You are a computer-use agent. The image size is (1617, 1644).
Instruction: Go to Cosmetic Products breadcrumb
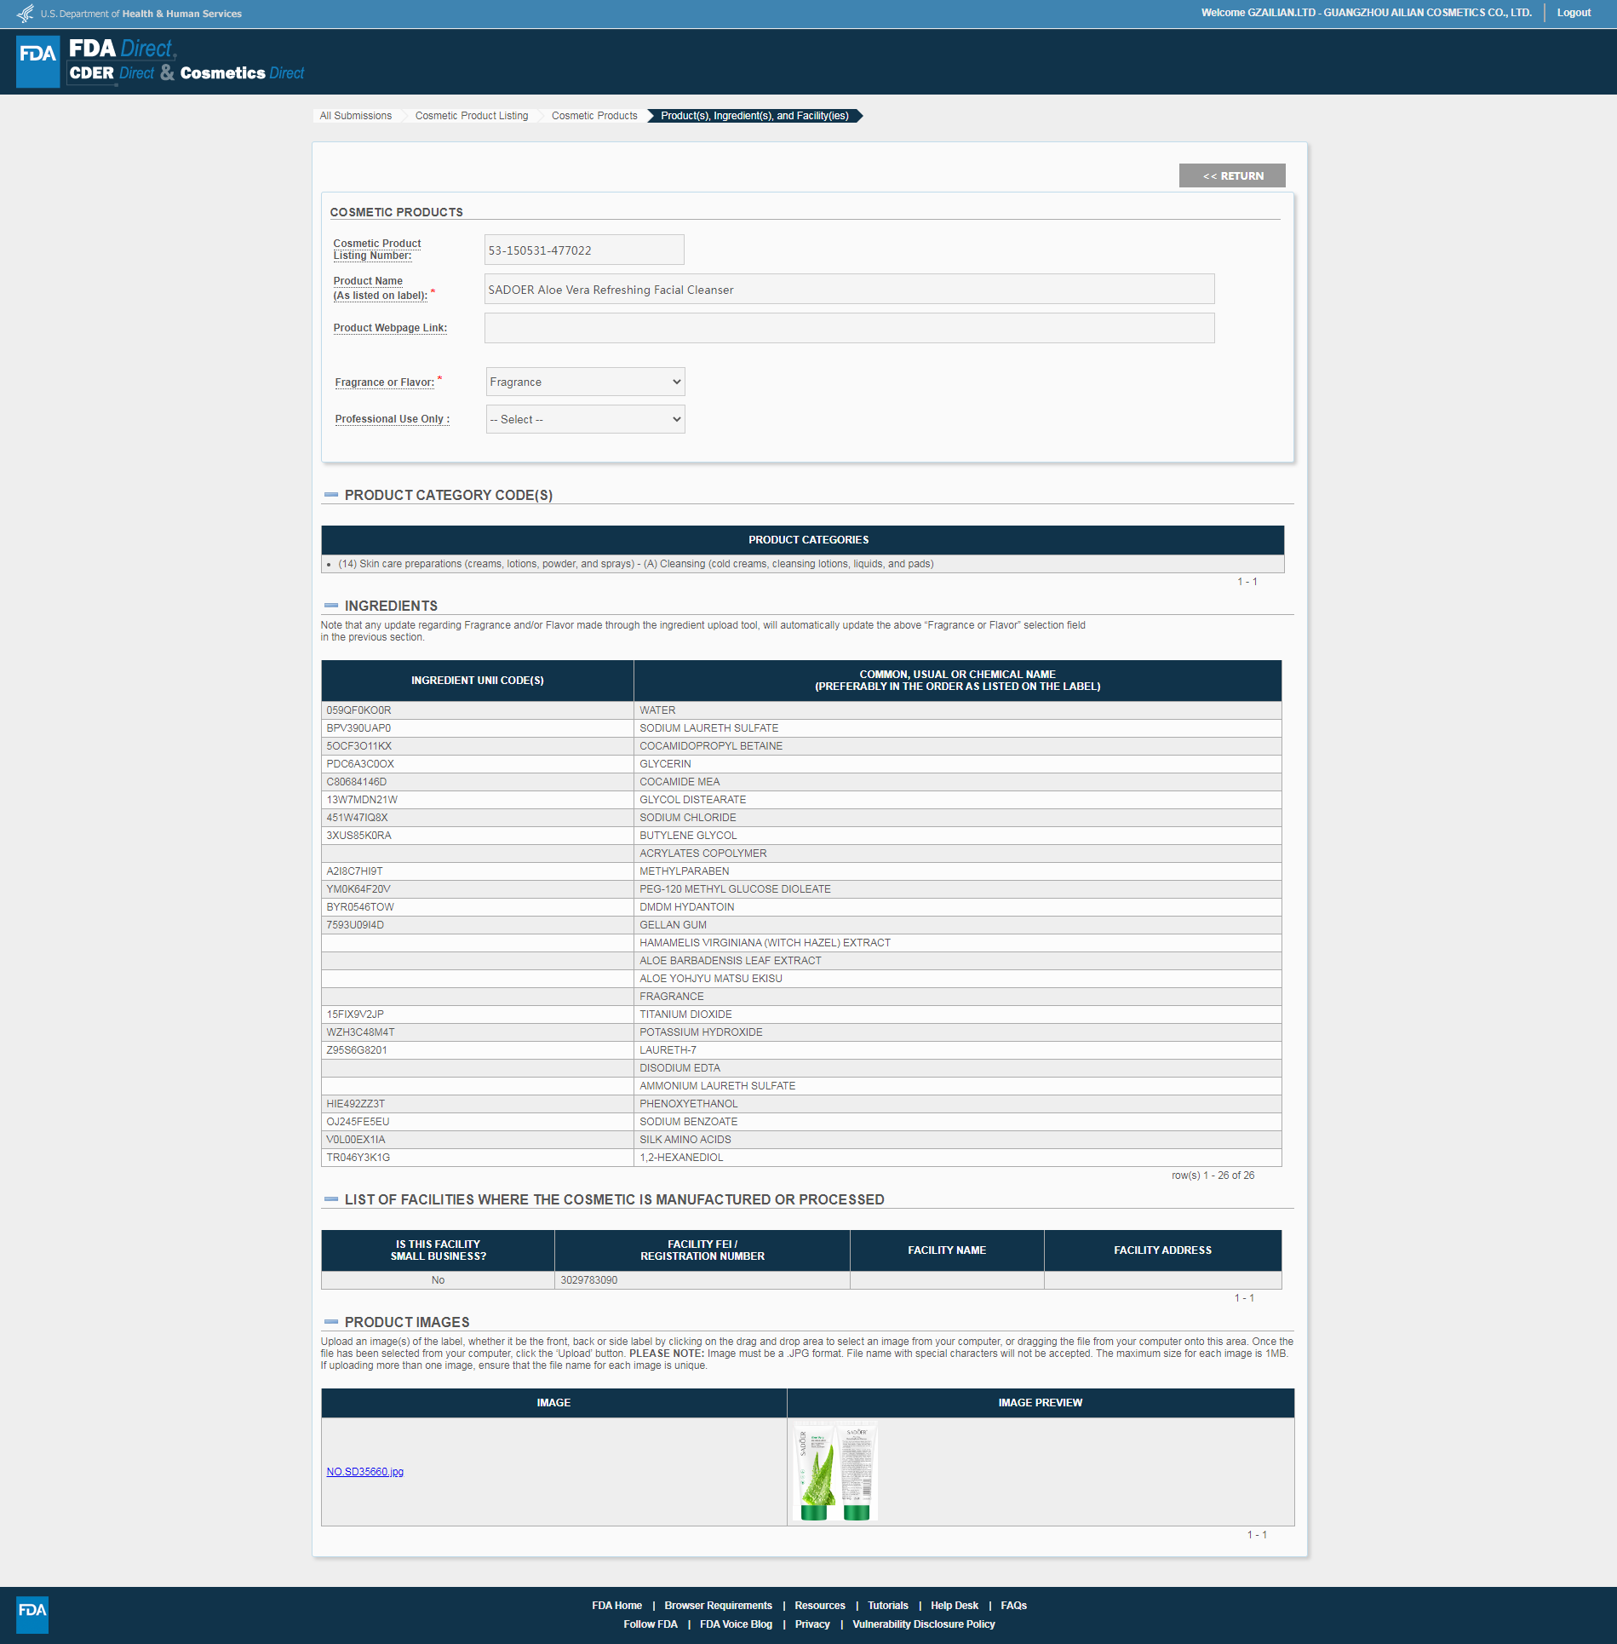(x=594, y=116)
